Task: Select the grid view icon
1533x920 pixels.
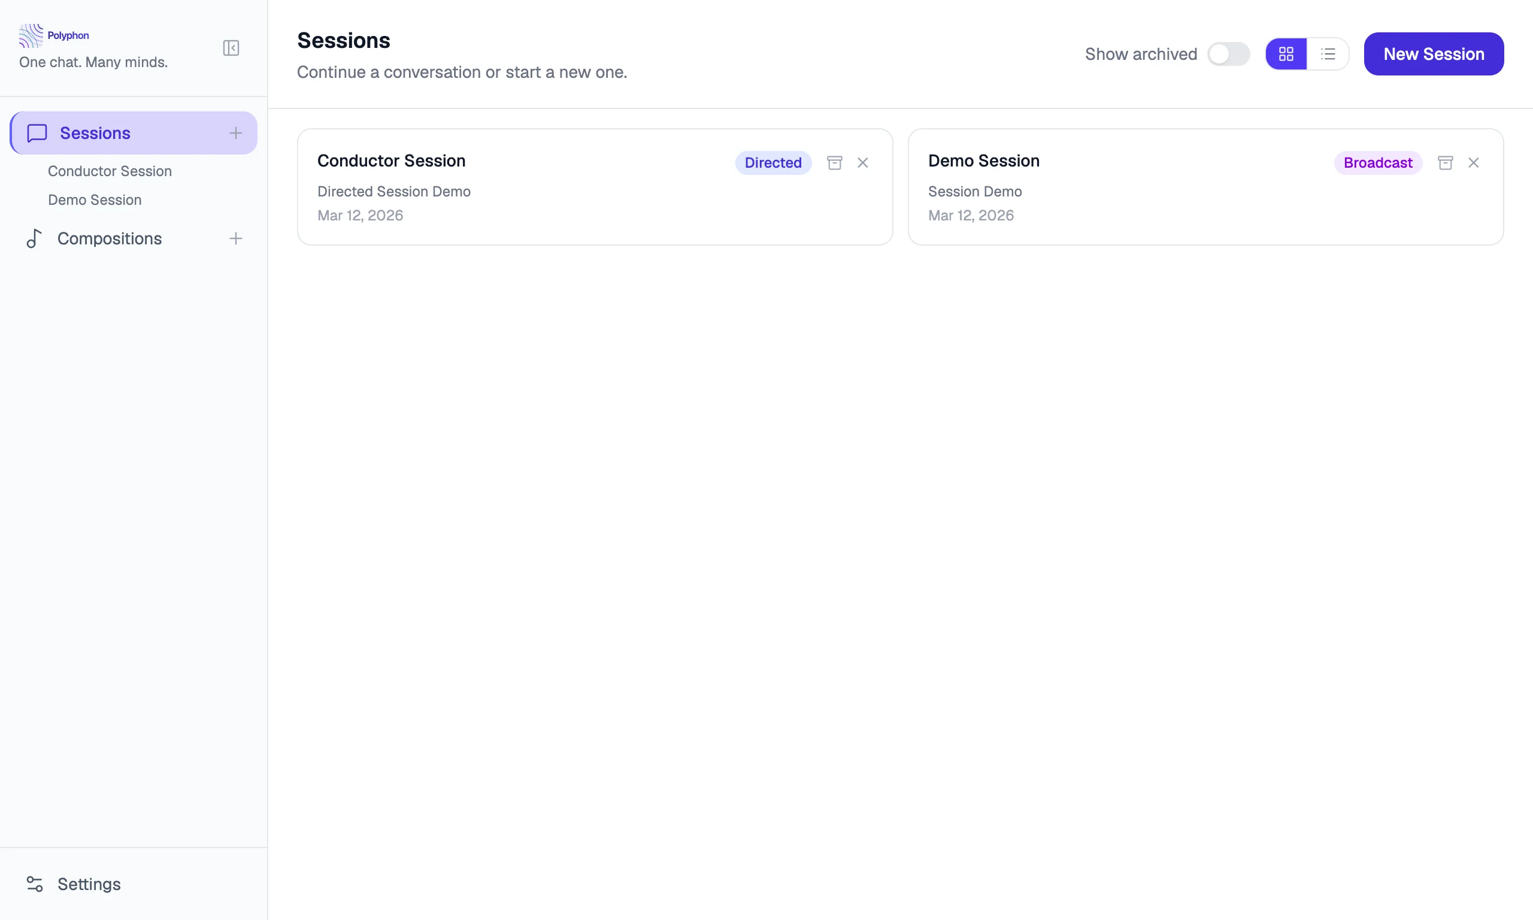Action: [1286, 54]
